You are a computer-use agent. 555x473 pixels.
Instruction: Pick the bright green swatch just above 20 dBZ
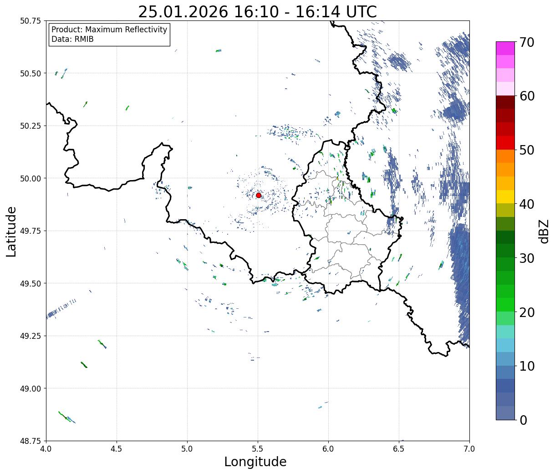(x=505, y=304)
